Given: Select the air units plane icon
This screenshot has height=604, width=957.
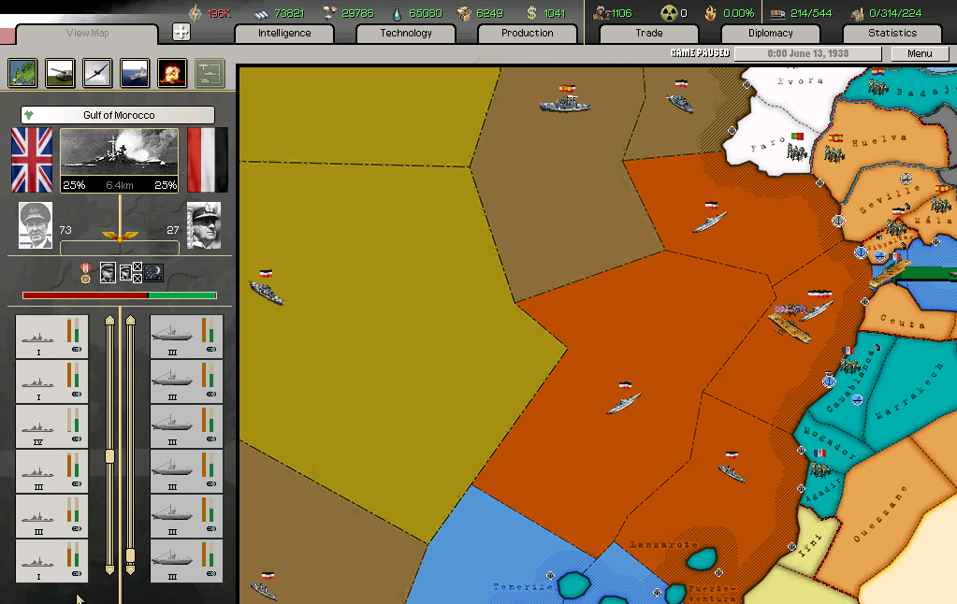Looking at the screenshot, I should (x=97, y=73).
